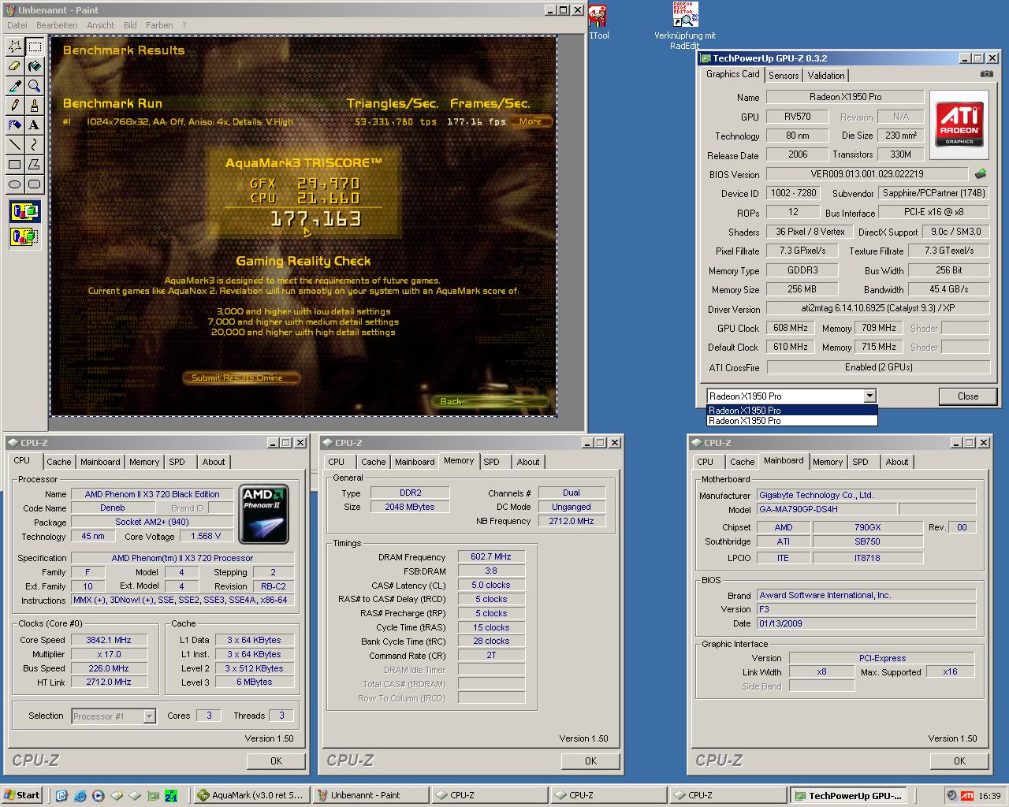Choose the Magnifier tool in Paint
This screenshot has width=1009, height=807.
(35, 86)
